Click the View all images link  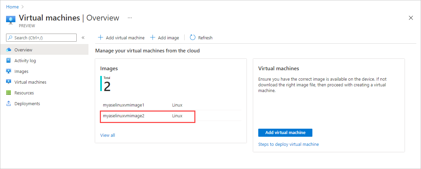click(x=108, y=135)
